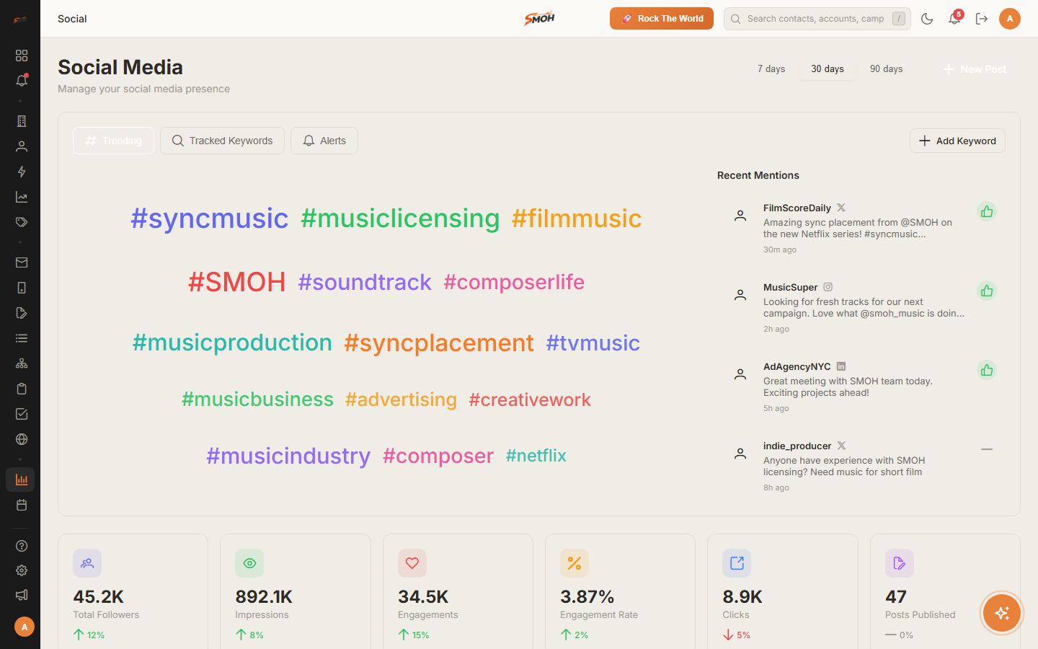This screenshot has width=1038, height=649.
Task: Open sidebar notifications bell with red dot
Action: [22, 81]
